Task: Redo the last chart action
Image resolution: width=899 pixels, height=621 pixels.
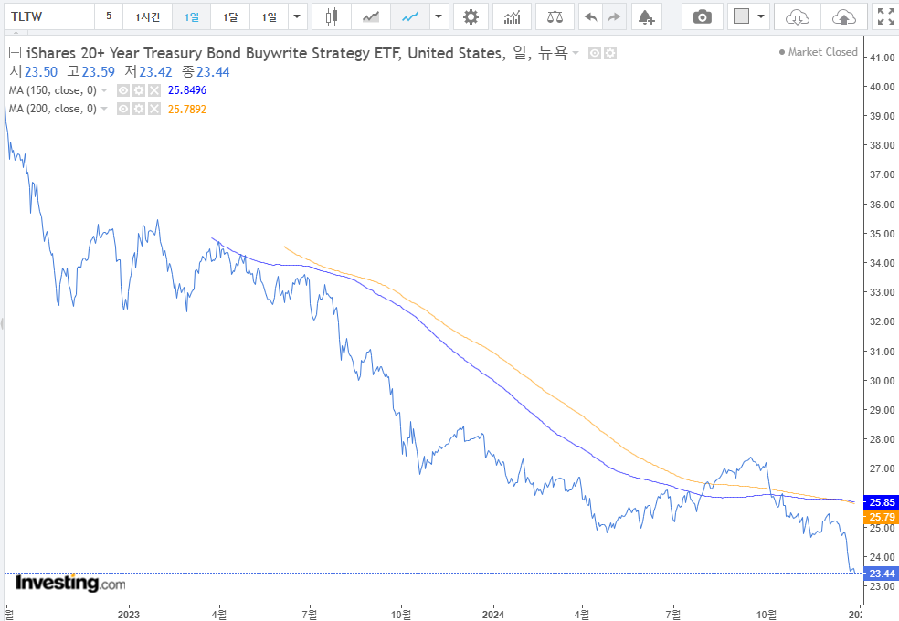Action: (x=614, y=16)
